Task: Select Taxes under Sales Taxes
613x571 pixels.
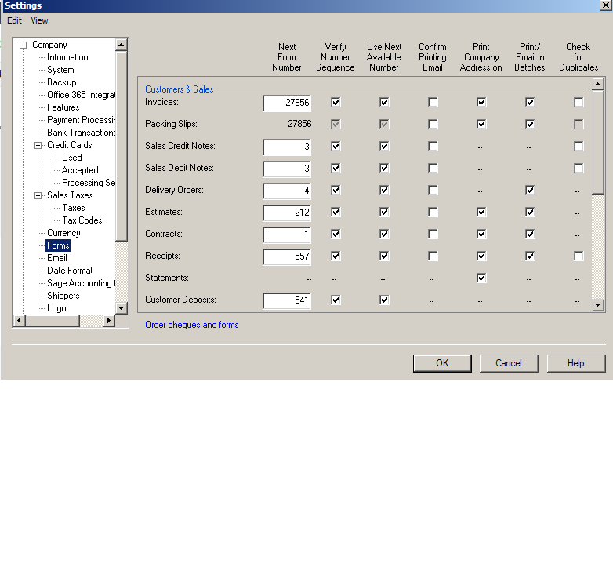Action: coord(74,208)
